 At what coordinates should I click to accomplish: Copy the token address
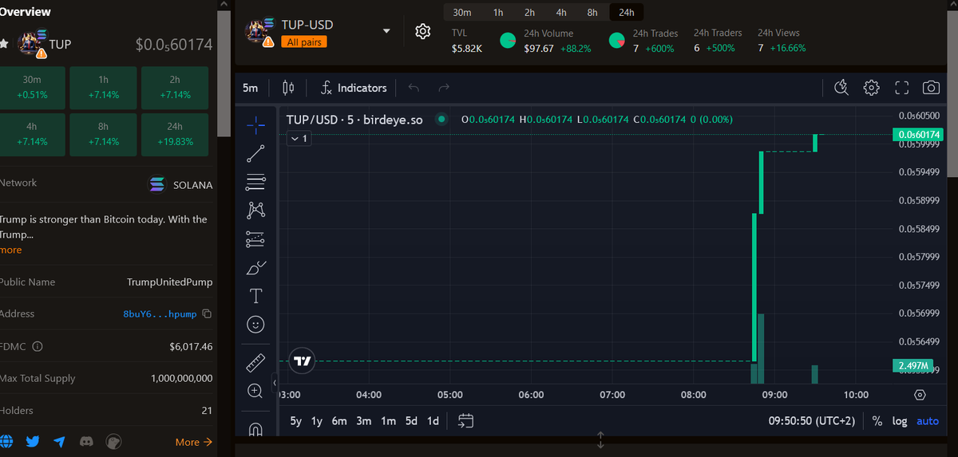tap(208, 314)
